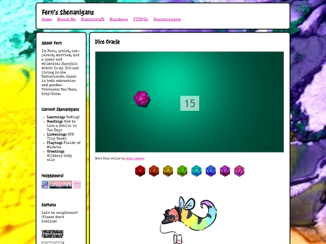
Task: Go to the Home page
Action: (x=46, y=19)
